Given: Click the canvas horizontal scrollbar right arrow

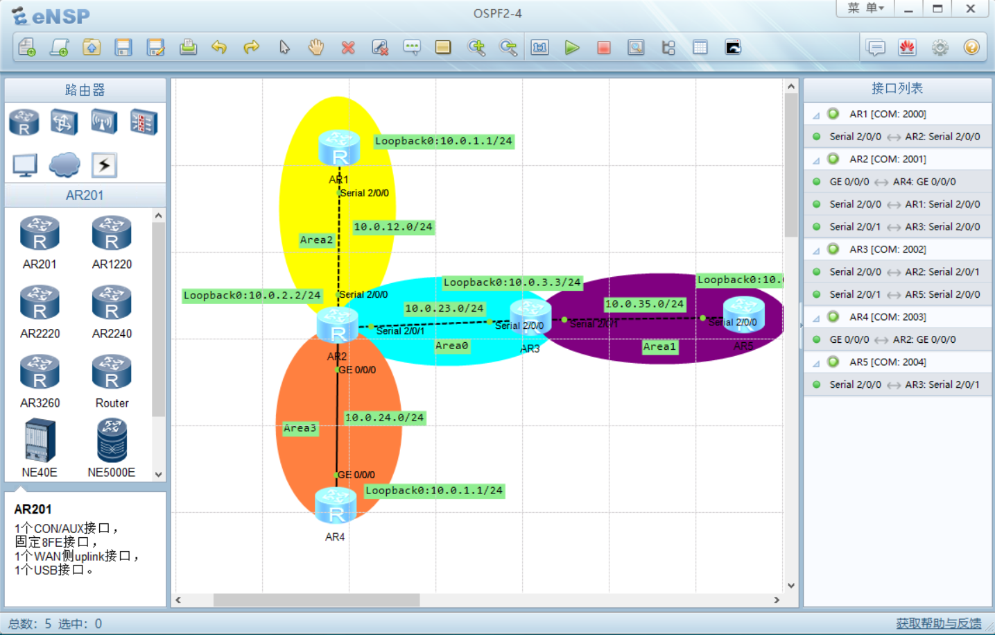Looking at the screenshot, I should pos(777,600).
